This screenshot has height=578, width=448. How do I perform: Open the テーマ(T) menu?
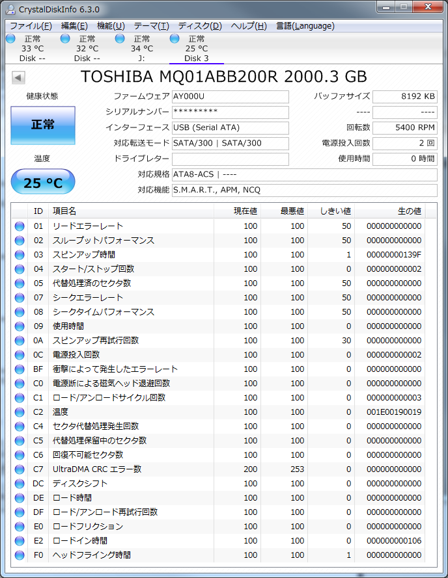[x=151, y=26]
